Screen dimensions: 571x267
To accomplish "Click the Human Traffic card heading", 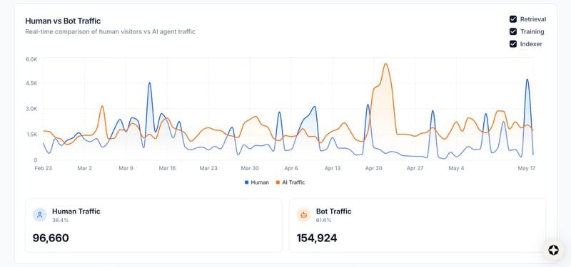I will 76,211.
